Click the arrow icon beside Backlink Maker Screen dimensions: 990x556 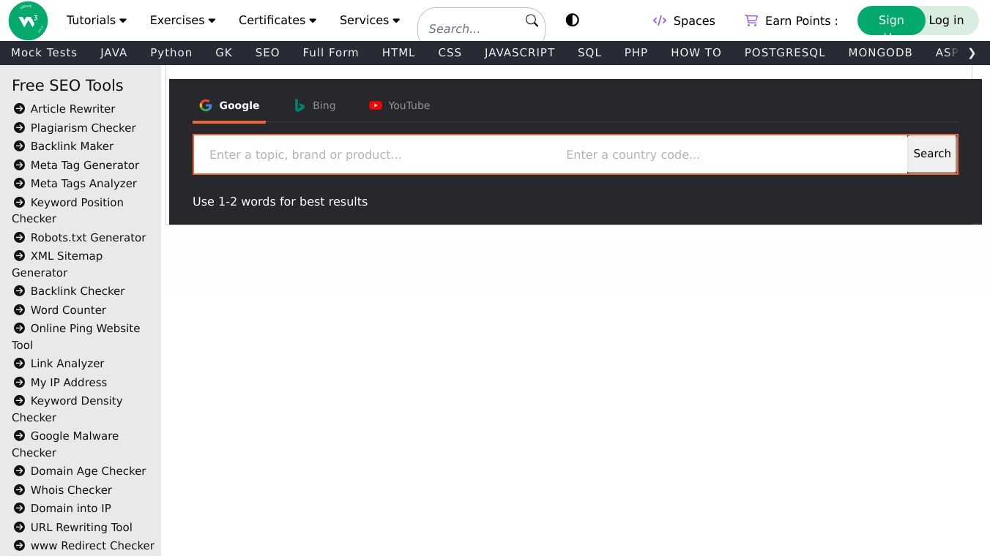(19, 146)
